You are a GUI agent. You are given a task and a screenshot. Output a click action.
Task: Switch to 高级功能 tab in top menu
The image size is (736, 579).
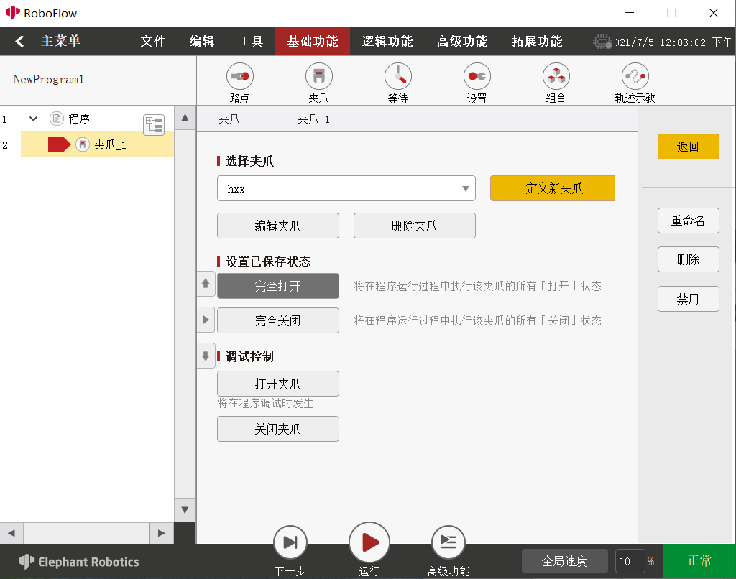tap(462, 41)
